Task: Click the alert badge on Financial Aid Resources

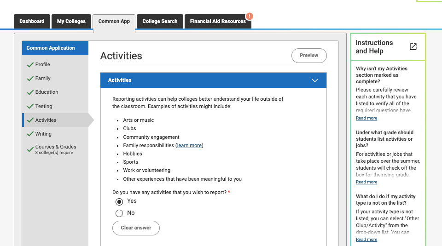Action: tap(249, 17)
